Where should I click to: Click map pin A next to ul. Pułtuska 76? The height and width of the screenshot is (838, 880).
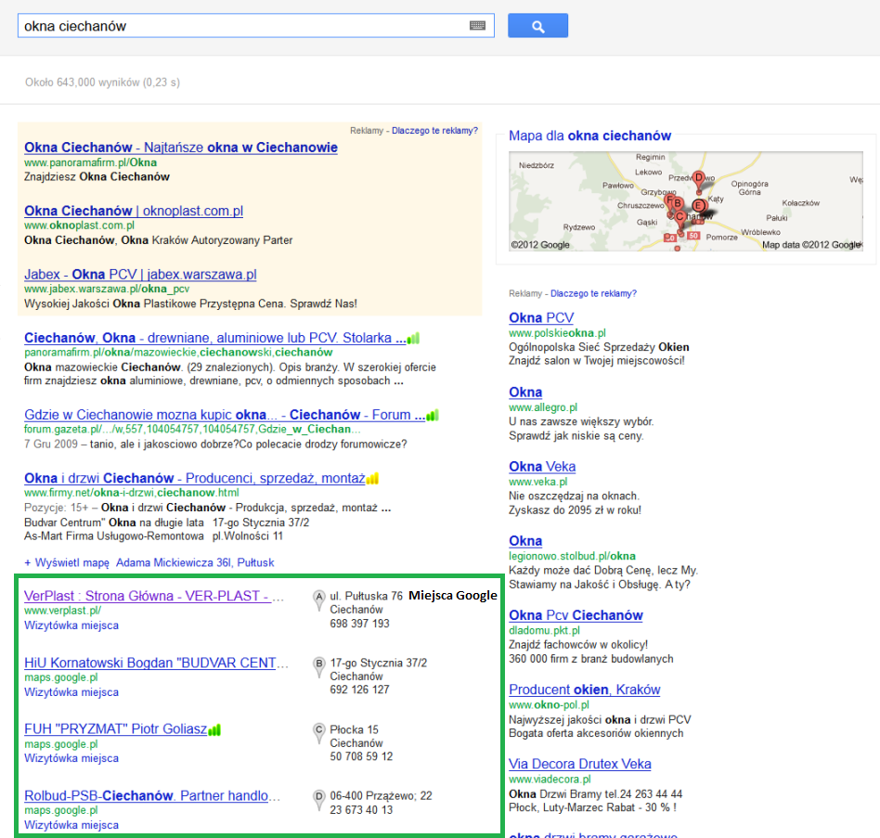click(x=318, y=600)
